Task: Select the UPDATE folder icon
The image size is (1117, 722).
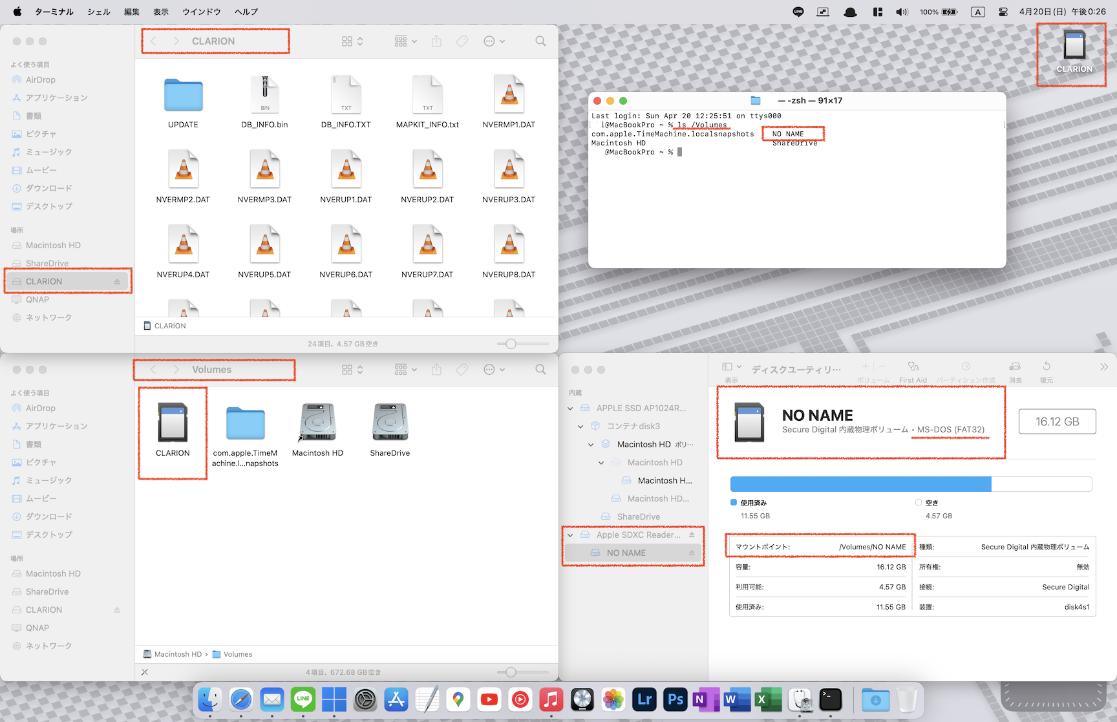Action: (x=183, y=96)
